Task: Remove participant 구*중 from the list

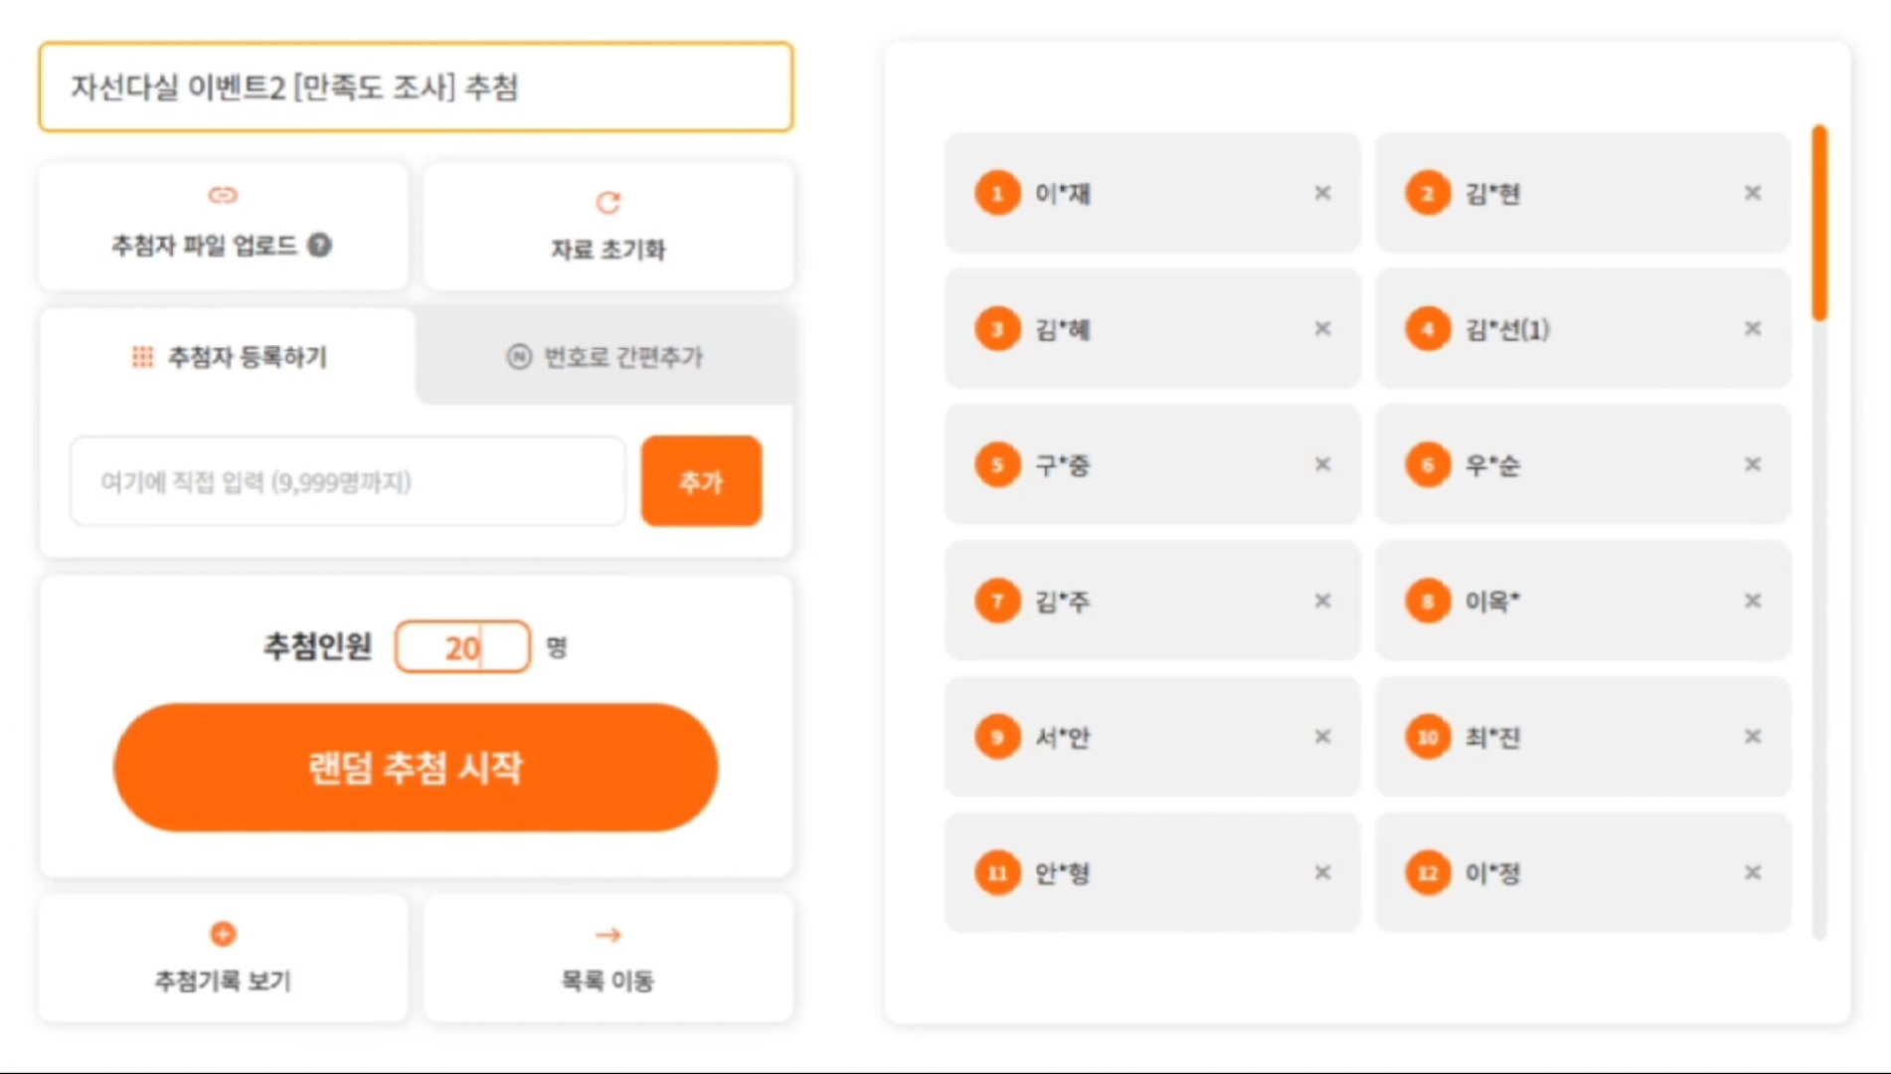Action: click(x=1322, y=464)
